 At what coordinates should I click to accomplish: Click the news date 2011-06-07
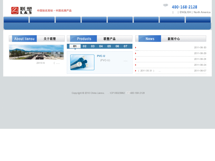(x=200, y=71)
